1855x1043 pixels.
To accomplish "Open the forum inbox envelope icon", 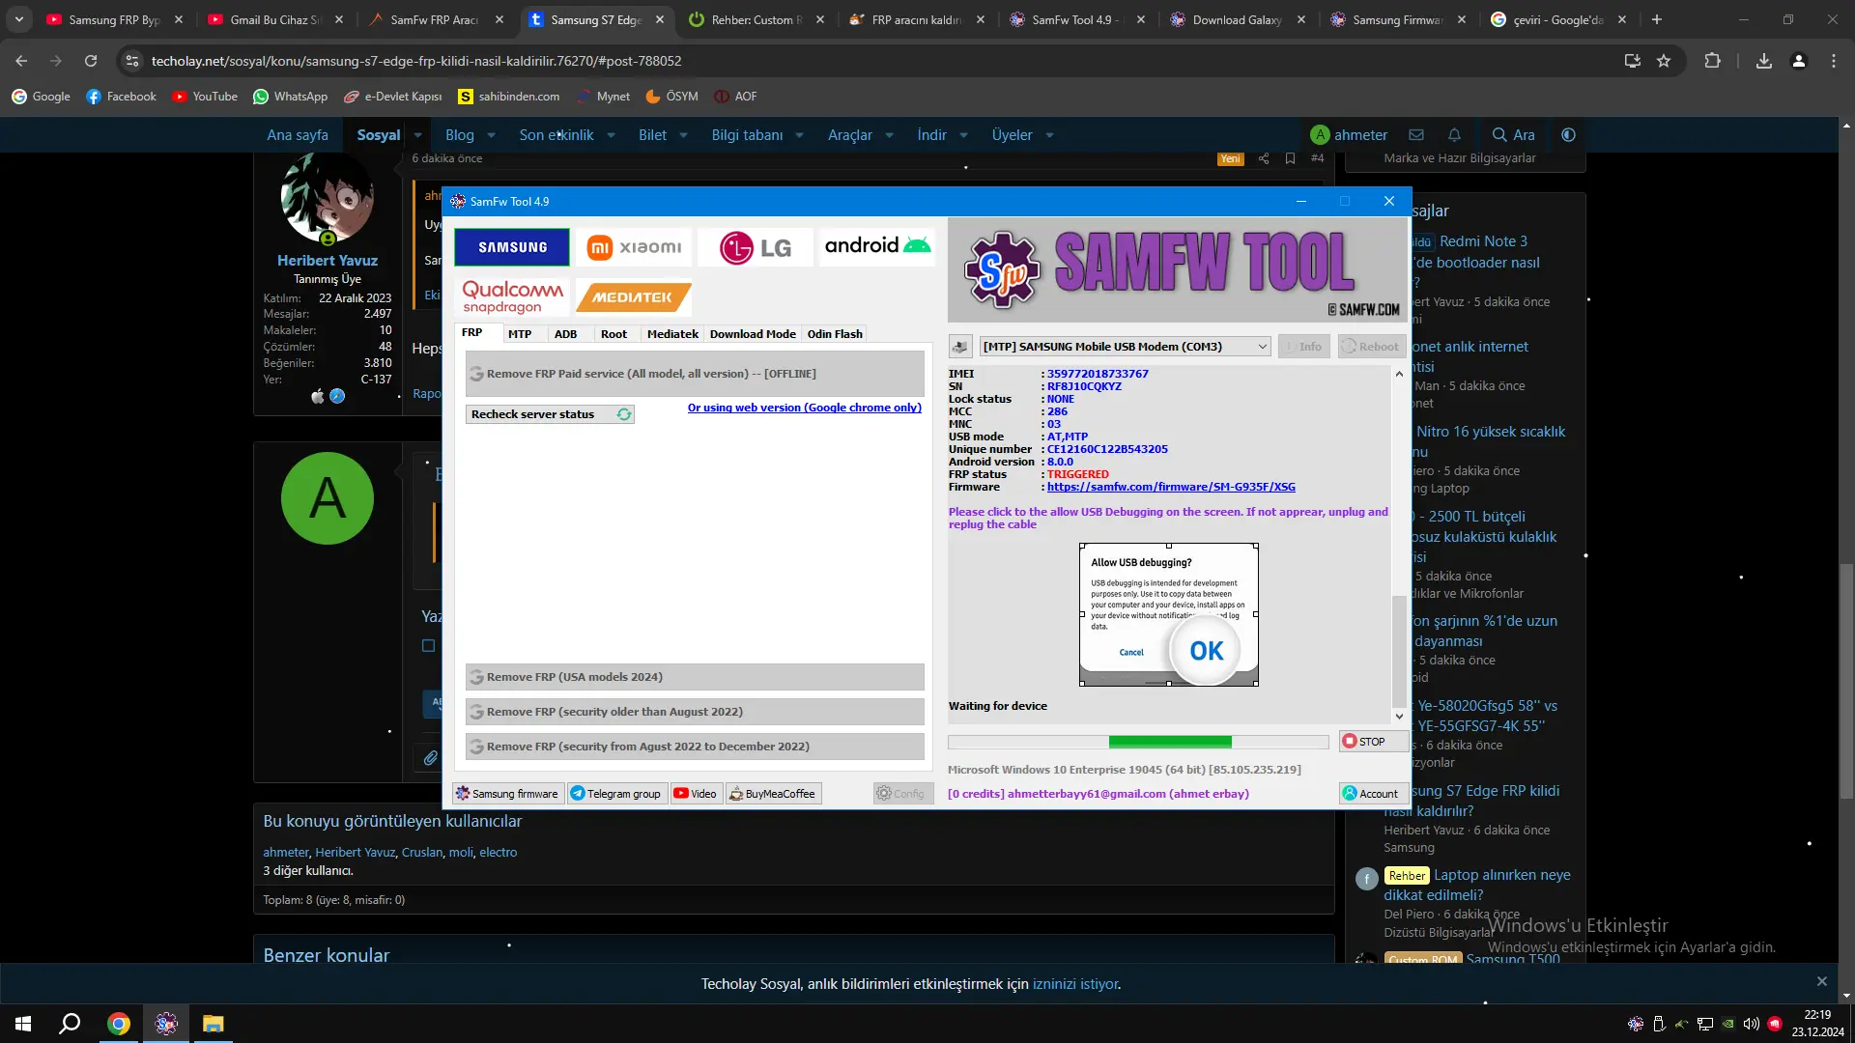I will point(1416,135).
